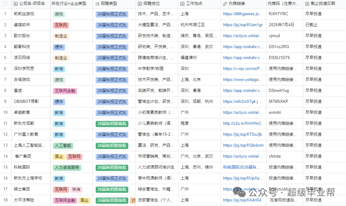Click the 制造业 tag in 歌尔股份 row
Viewport: 346px width, 206px height.
point(61,36)
